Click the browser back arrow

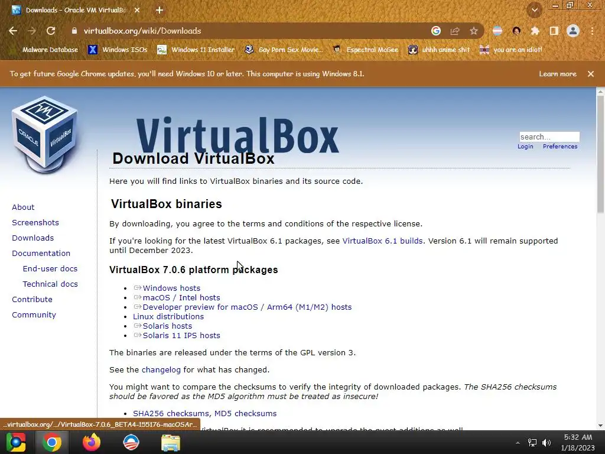13,31
